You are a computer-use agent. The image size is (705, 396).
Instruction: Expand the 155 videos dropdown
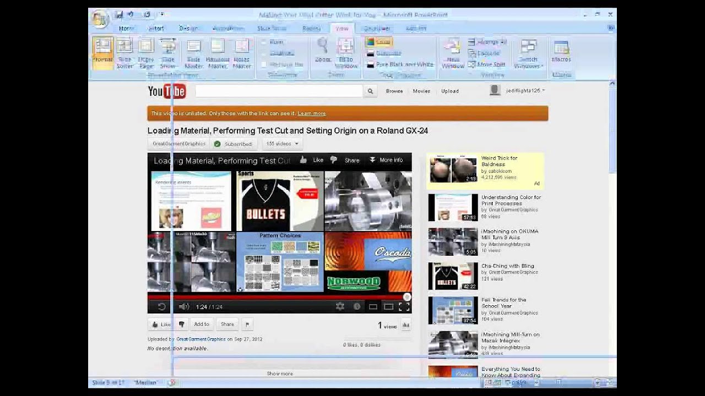point(282,144)
